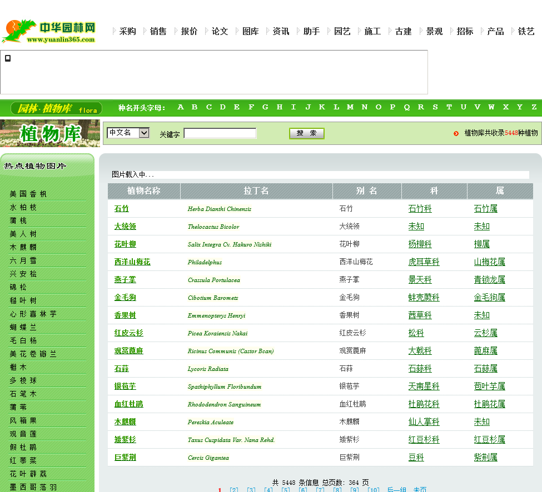
Task: Open the 石竹 plant entry
Action: click(121, 209)
